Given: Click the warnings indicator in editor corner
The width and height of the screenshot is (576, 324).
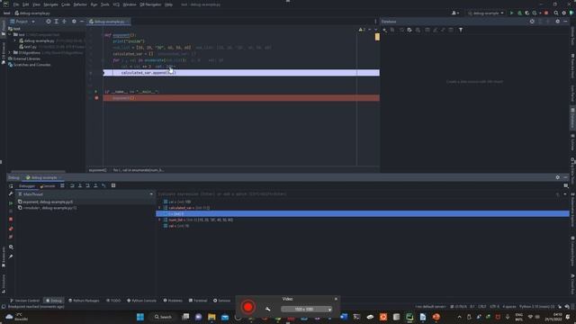Looking at the screenshot, I should tap(362, 30).
